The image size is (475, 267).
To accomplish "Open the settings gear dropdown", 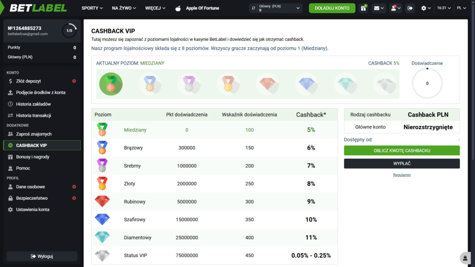I will (x=426, y=8).
